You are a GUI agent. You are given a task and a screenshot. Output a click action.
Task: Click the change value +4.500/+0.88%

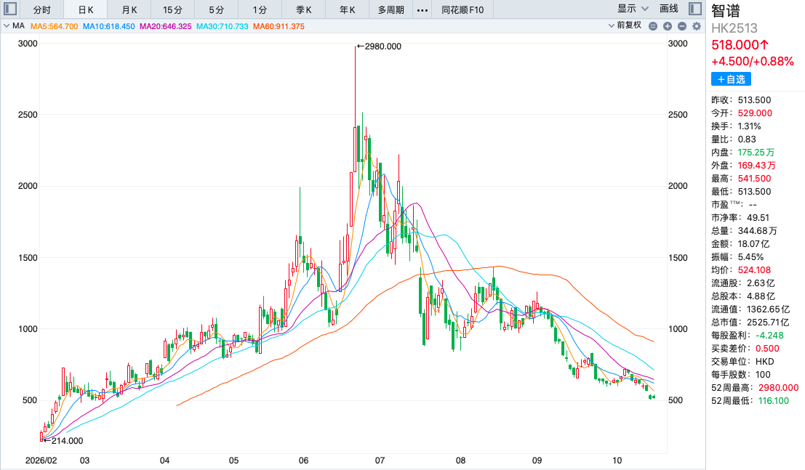coord(753,62)
